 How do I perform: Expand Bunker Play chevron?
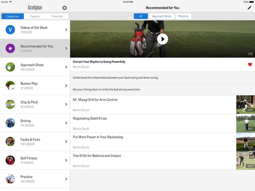66,86
